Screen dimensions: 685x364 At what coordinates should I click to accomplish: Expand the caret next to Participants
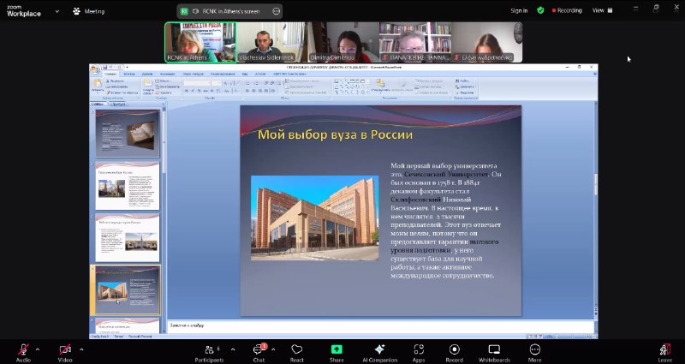click(x=232, y=349)
